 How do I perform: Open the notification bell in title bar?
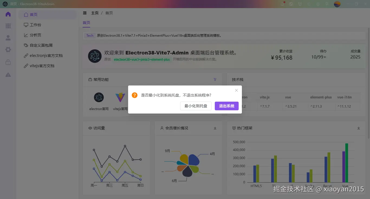click(x=283, y=4)
